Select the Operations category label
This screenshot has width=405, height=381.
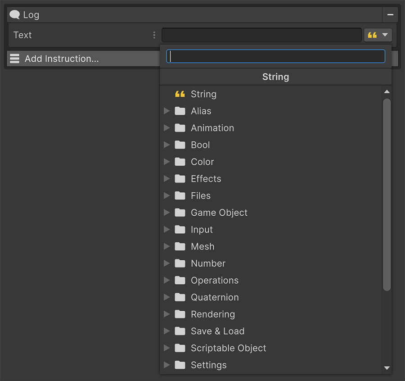tap(215, 281)
